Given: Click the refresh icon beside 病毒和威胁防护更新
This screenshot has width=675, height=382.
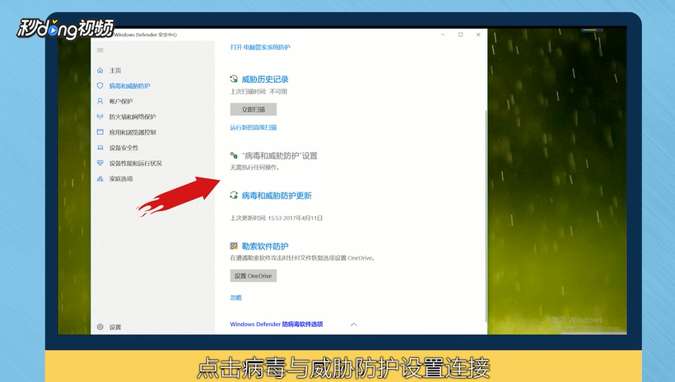Looking at the screenshot, I should pos(234,195).
